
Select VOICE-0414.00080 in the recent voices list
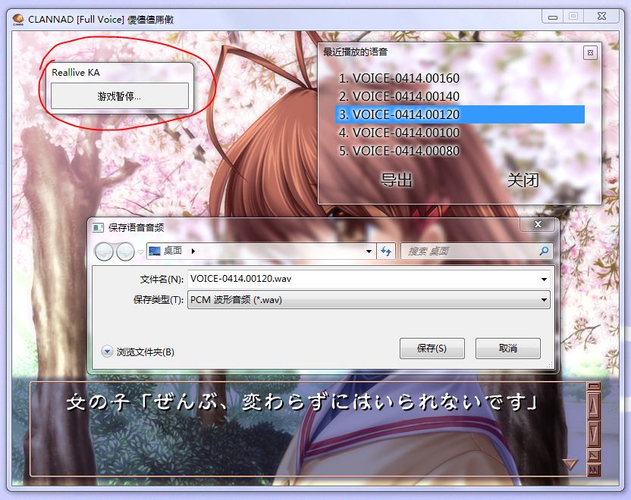point(399,151)
